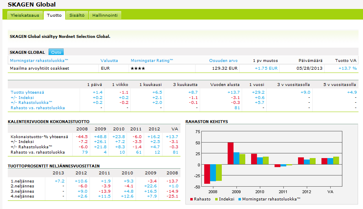This screenshot has width=363, height=209.
Task: Click the +8.7 three-month return value
Action: pos(193,92)
